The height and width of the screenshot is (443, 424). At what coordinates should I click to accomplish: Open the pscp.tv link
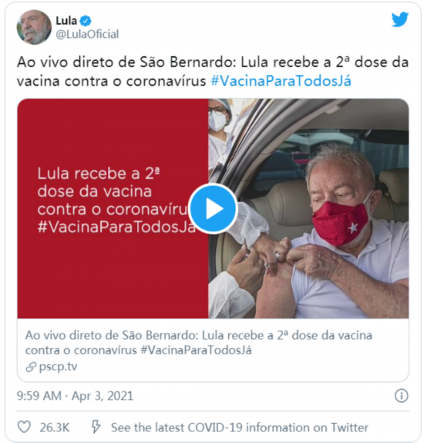(x=58, y=367)
